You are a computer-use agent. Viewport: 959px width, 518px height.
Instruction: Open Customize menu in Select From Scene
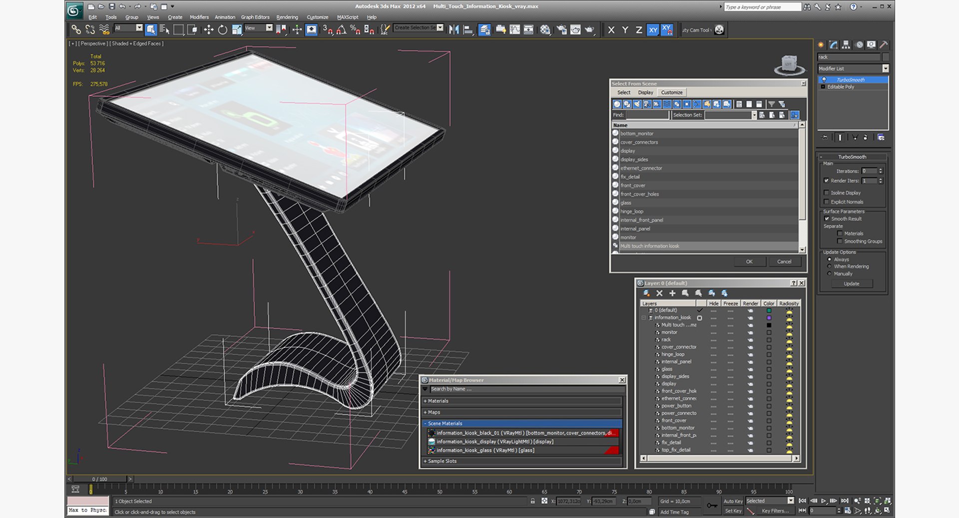click(672, 92)
